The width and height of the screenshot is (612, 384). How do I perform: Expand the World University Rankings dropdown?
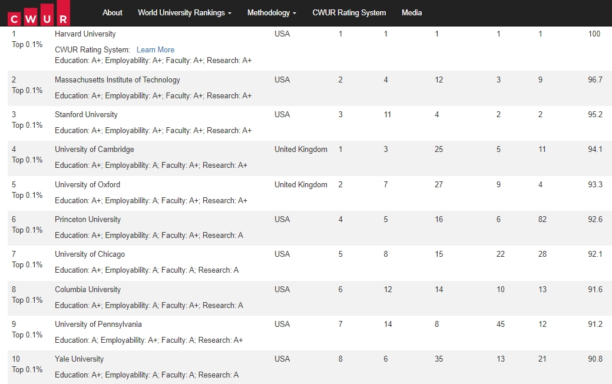184,12
